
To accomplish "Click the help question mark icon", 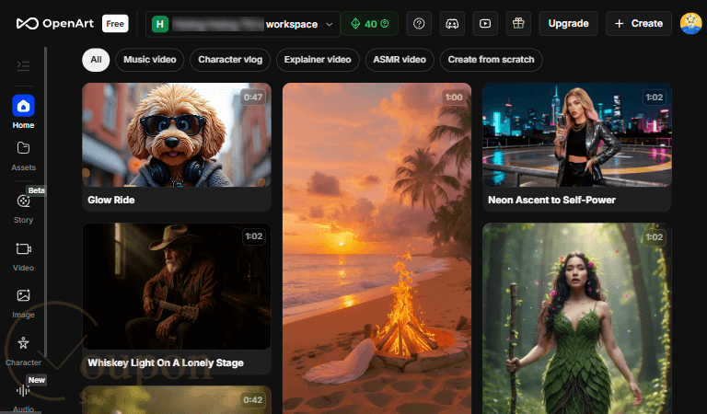I will (x=419, y=23).
